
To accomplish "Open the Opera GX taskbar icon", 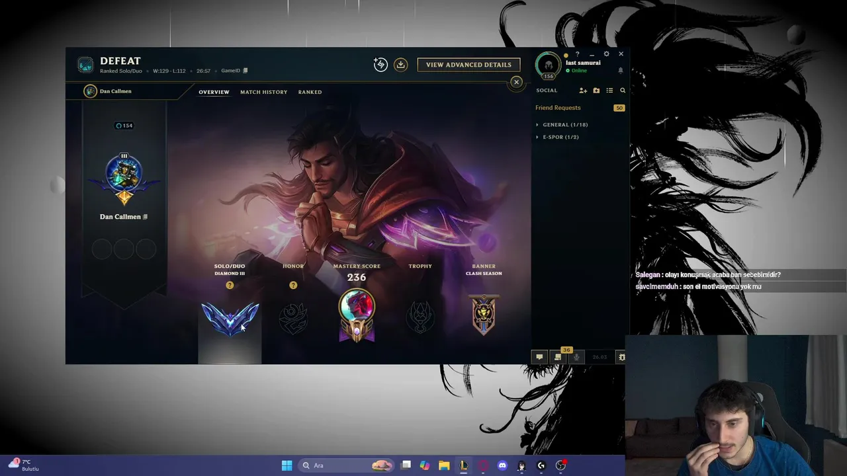I will 483,465.
